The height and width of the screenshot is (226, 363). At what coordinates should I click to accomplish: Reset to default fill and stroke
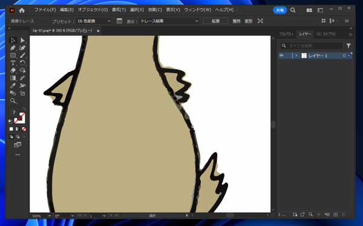pyautogui.click(x=10, y=121)
